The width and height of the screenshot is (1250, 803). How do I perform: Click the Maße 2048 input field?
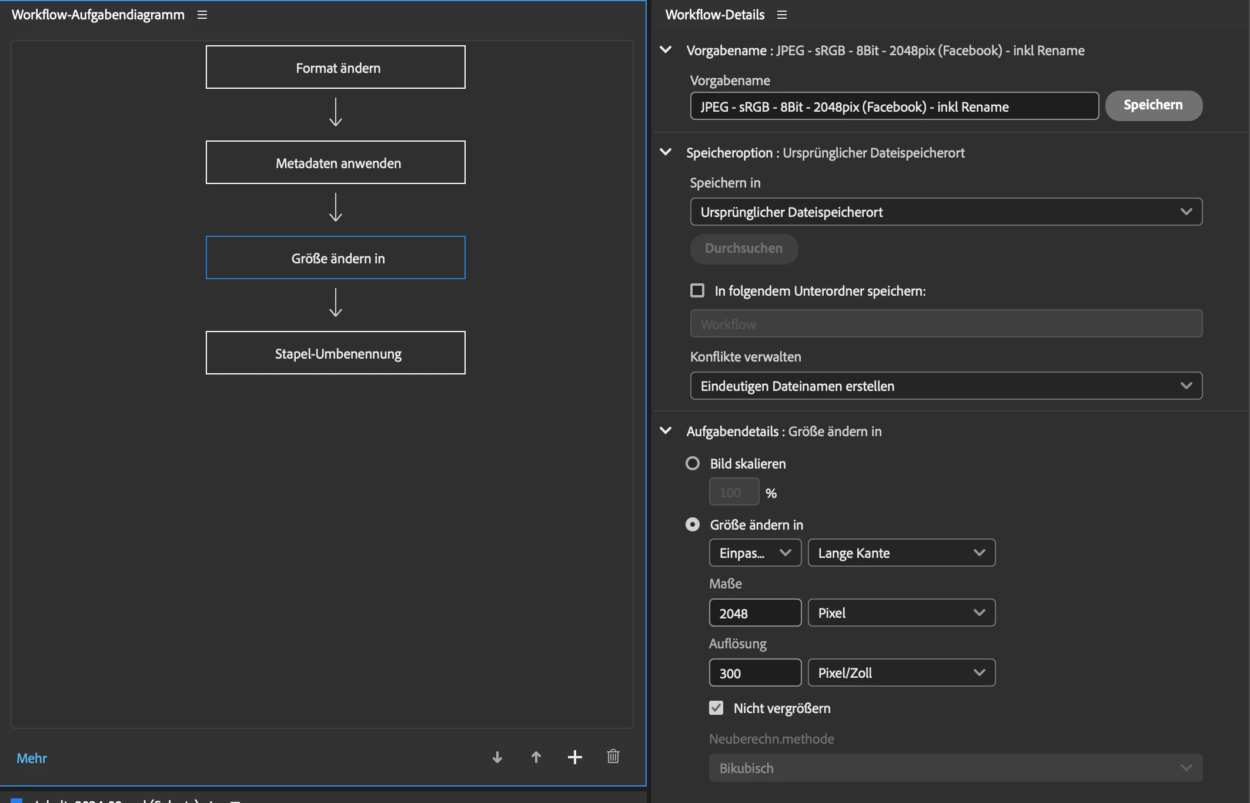coord(754,613)
